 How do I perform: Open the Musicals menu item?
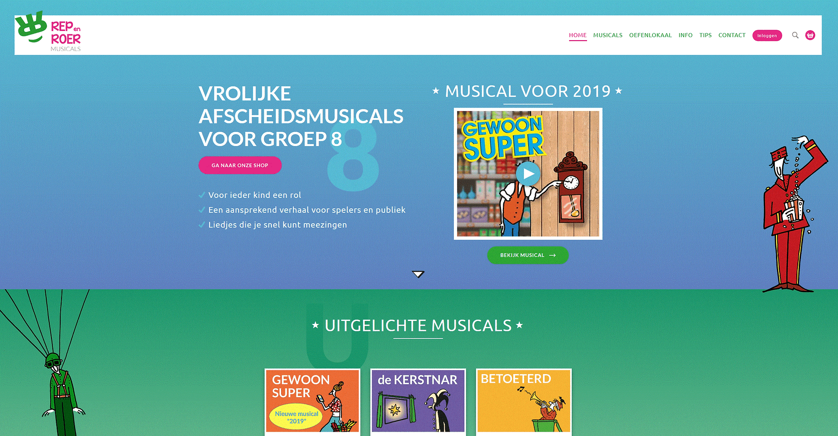click(608, 35)
